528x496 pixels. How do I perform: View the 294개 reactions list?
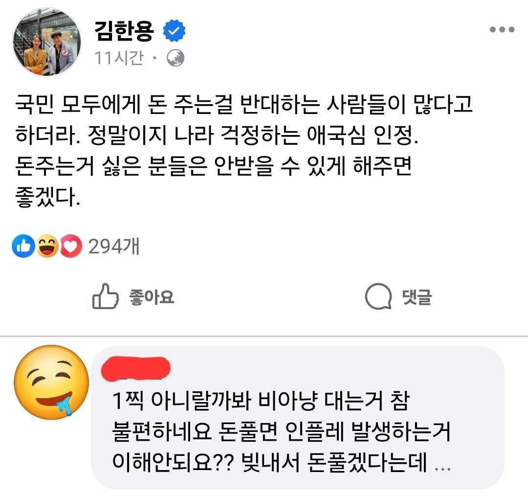coord(114,248)
